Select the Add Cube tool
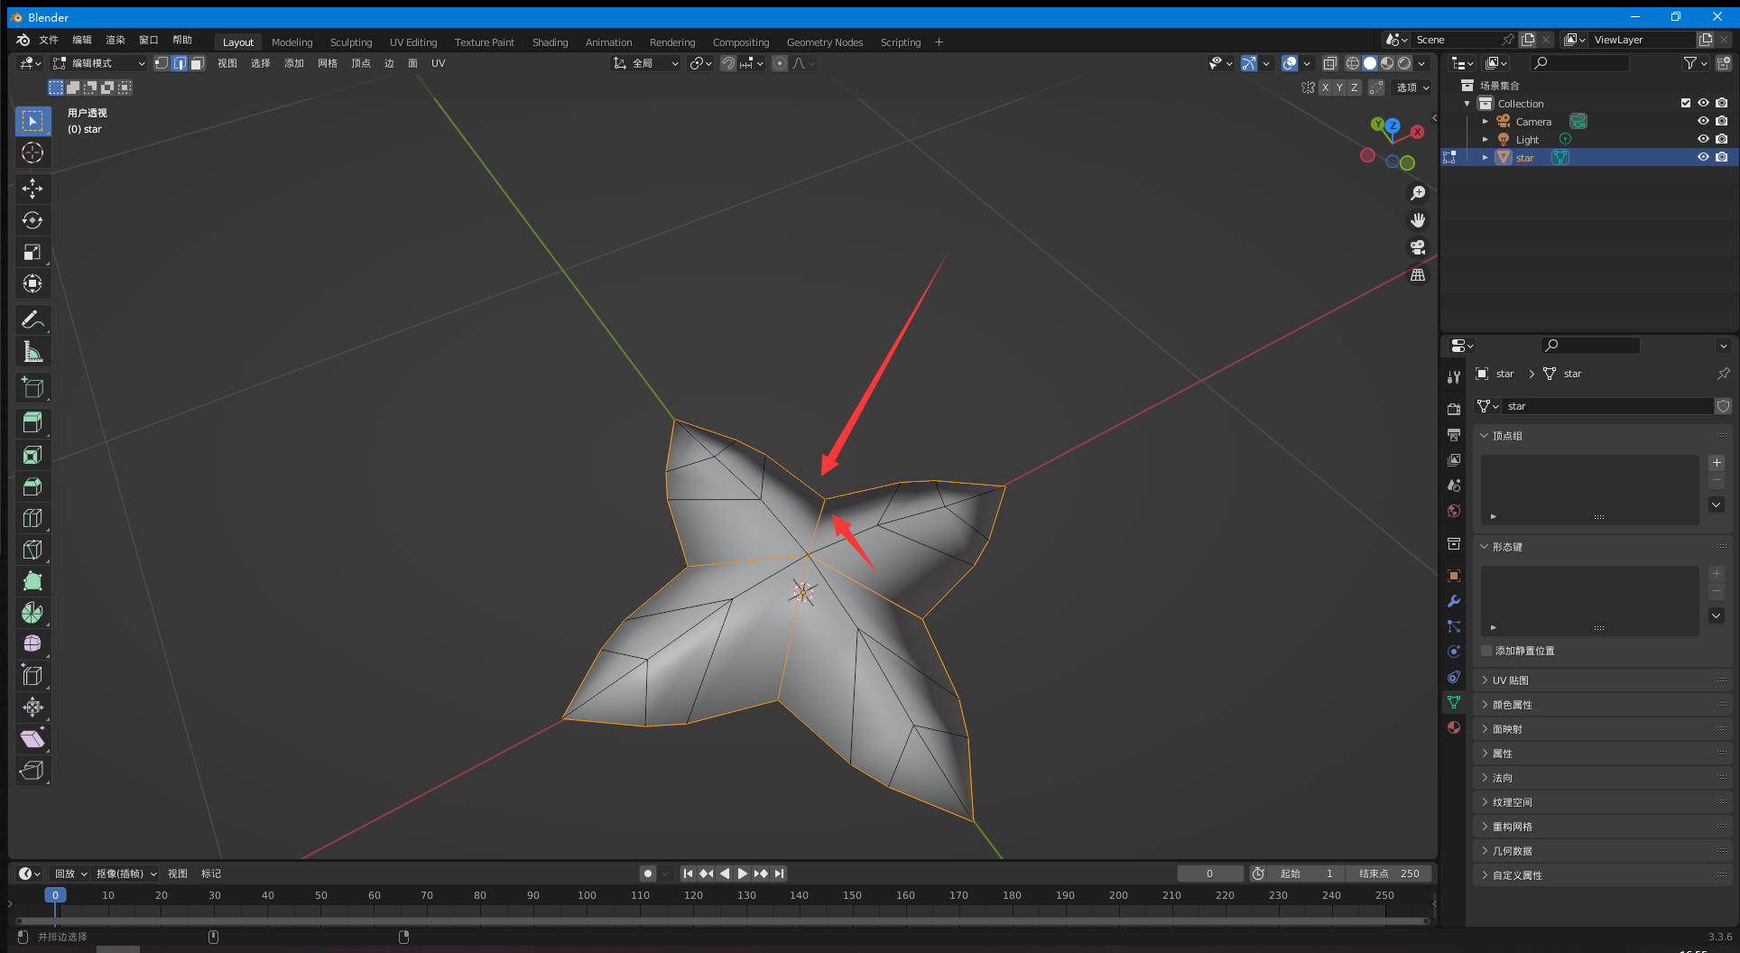This screenshot has height=953, width=1740. click(x=32, y=387)
